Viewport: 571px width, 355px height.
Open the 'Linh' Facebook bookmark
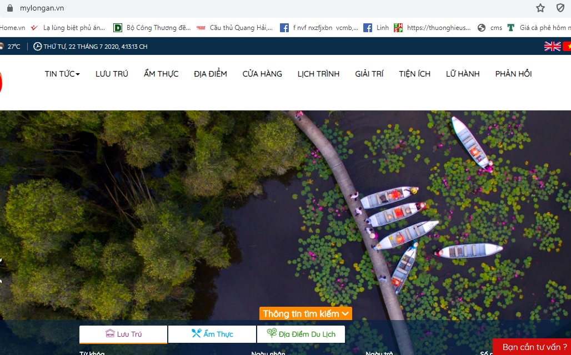pos(376,28)
